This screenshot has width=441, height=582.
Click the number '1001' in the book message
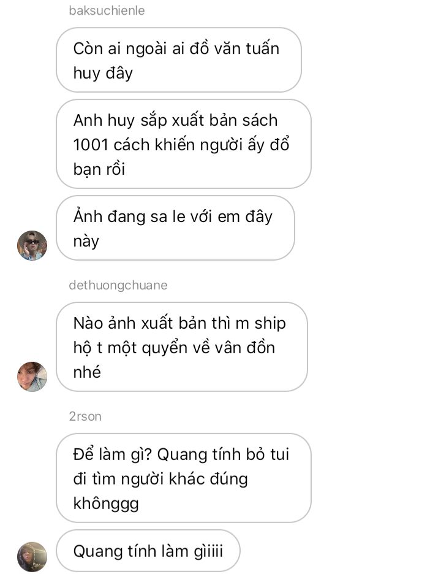(x=91, y=144)
